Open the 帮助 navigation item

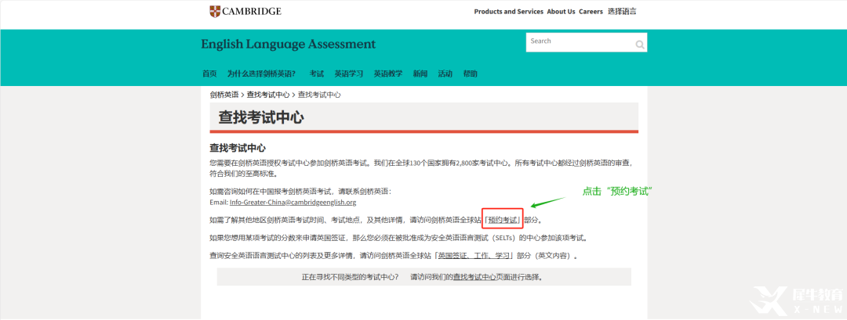click(470, 74)
